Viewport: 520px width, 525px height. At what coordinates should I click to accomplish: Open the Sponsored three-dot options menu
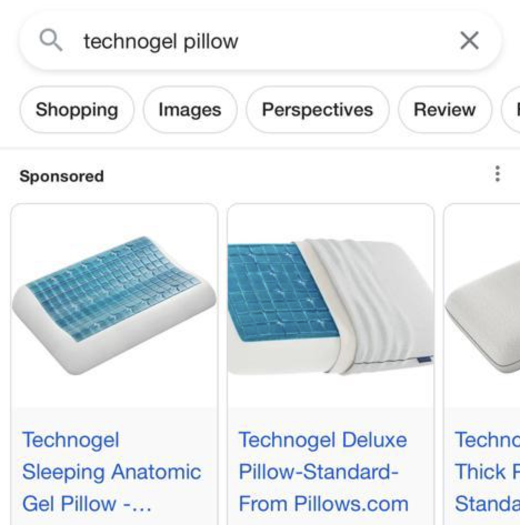point(498,174)
